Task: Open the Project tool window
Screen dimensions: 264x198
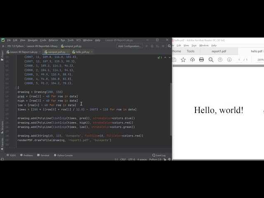Action: 2,56
